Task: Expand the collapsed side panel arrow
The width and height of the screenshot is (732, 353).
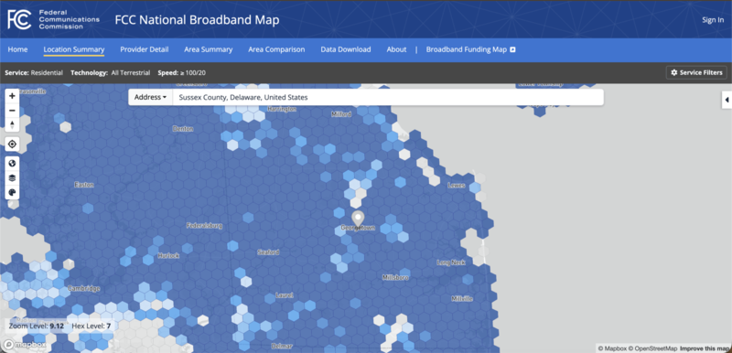Action: 727,100
